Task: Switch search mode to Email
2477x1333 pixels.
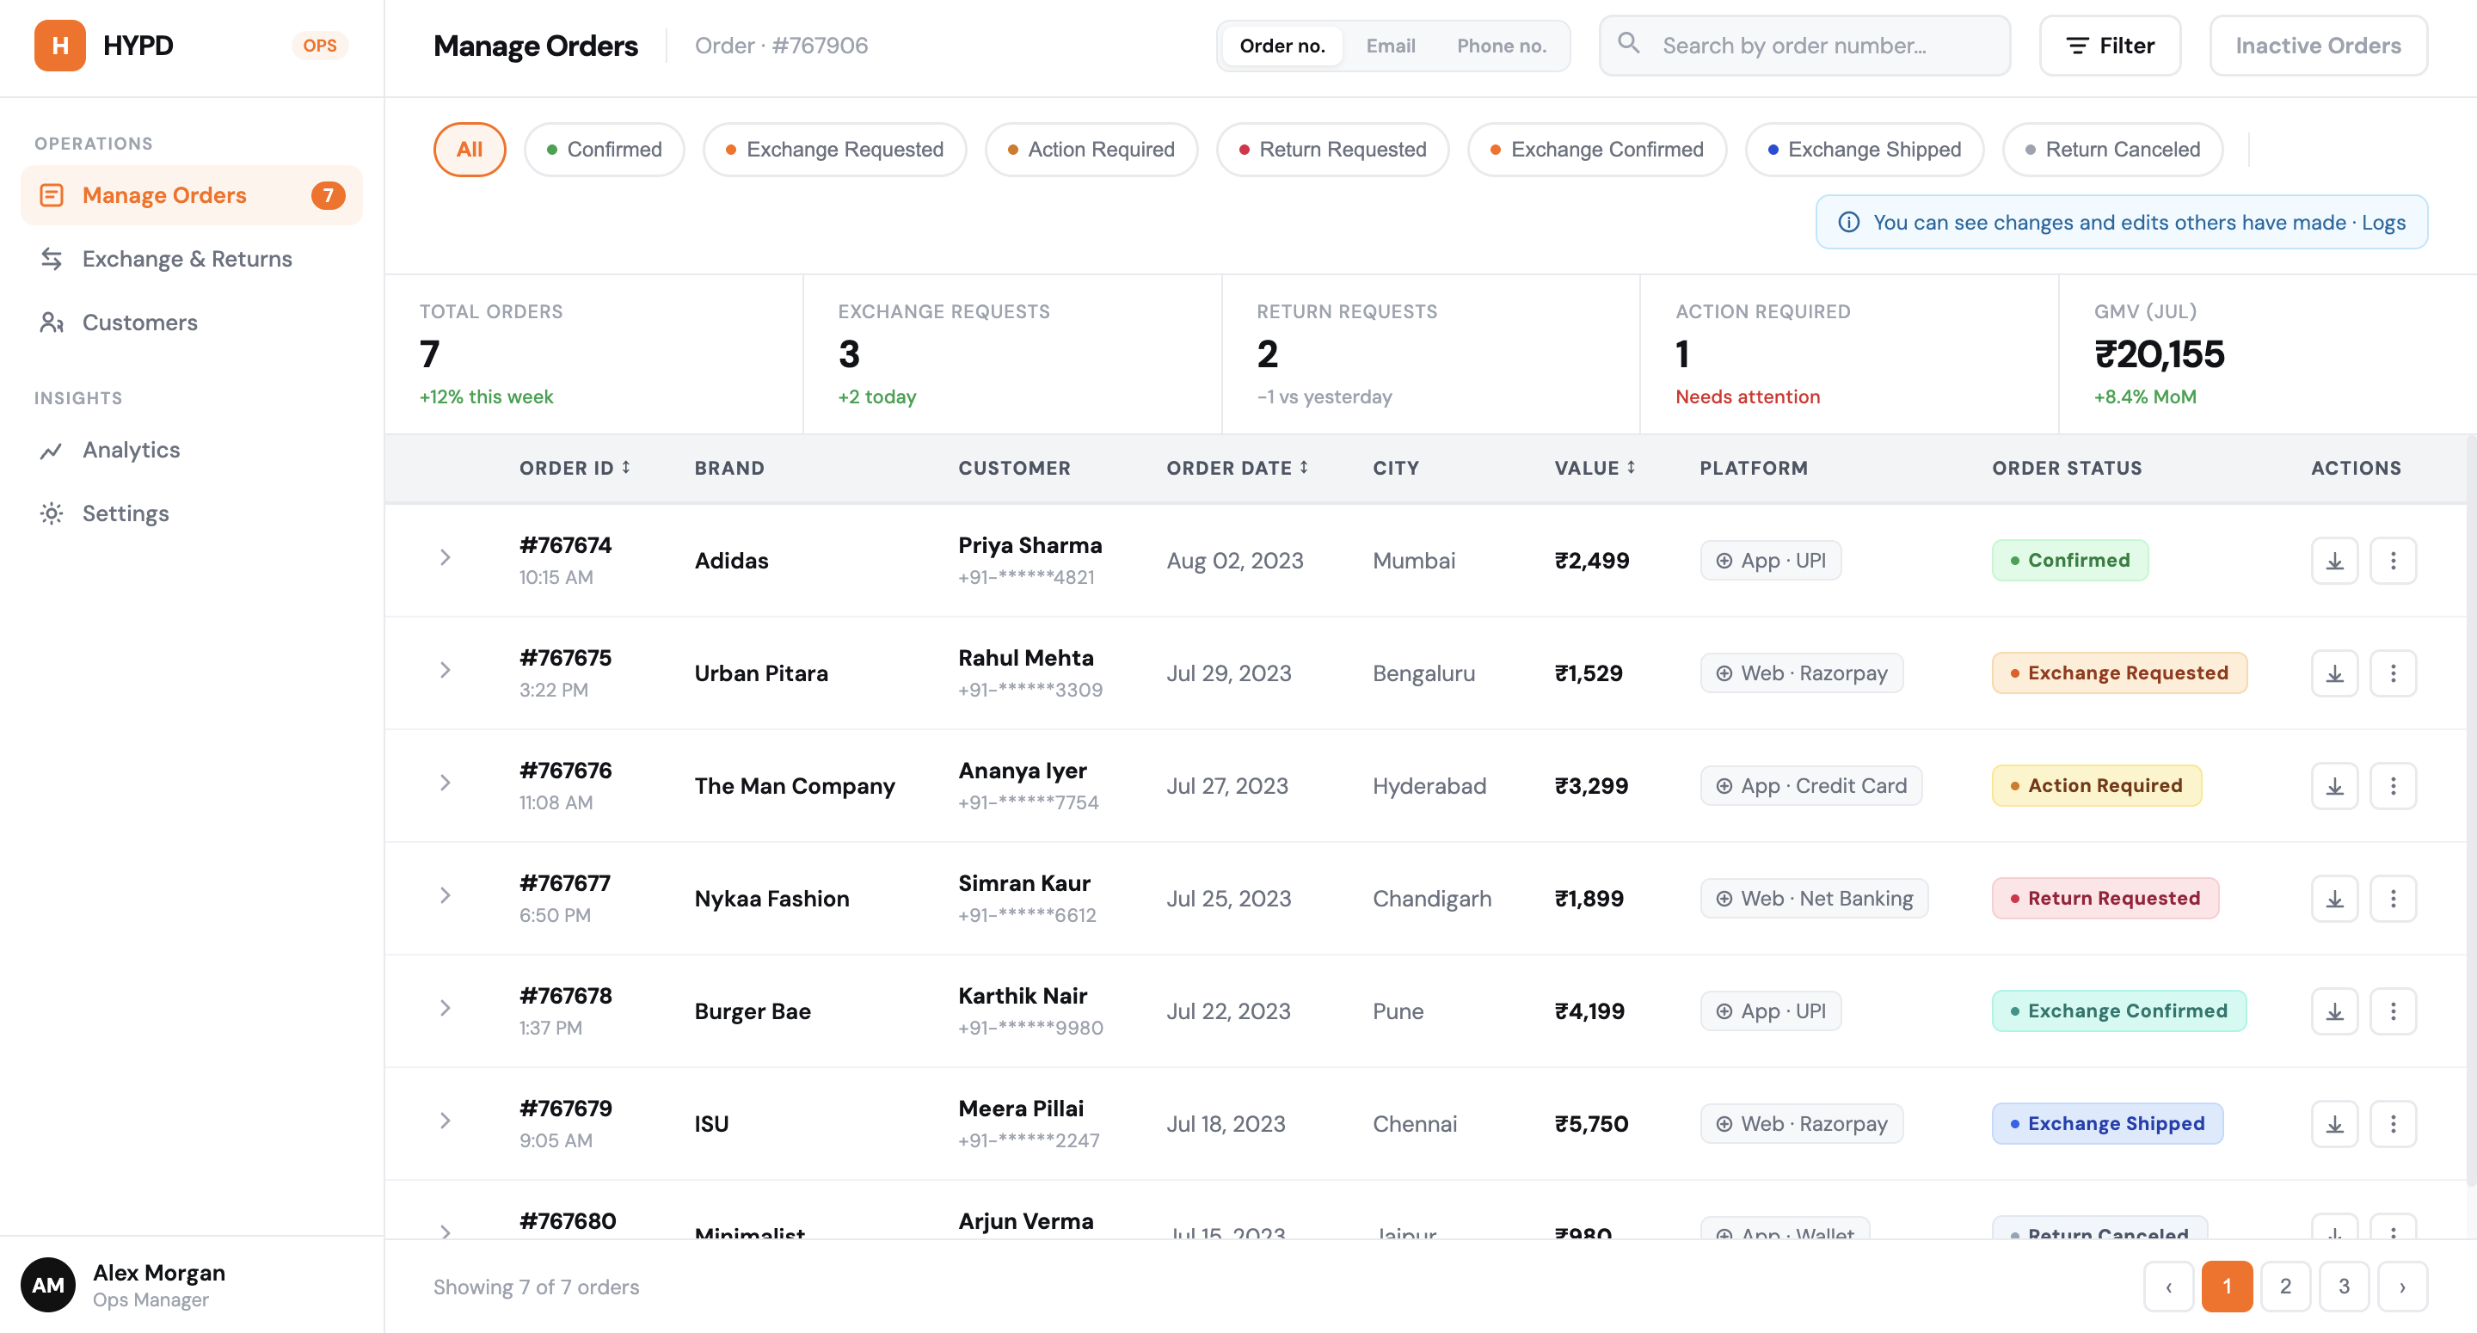Action: click(1391, 46)
